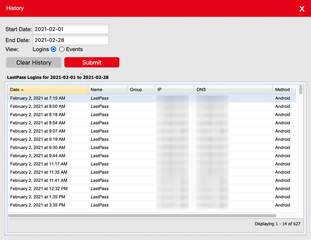Click the sort arrow on Date column
The image size is (311, 240).
click(22, 90)
